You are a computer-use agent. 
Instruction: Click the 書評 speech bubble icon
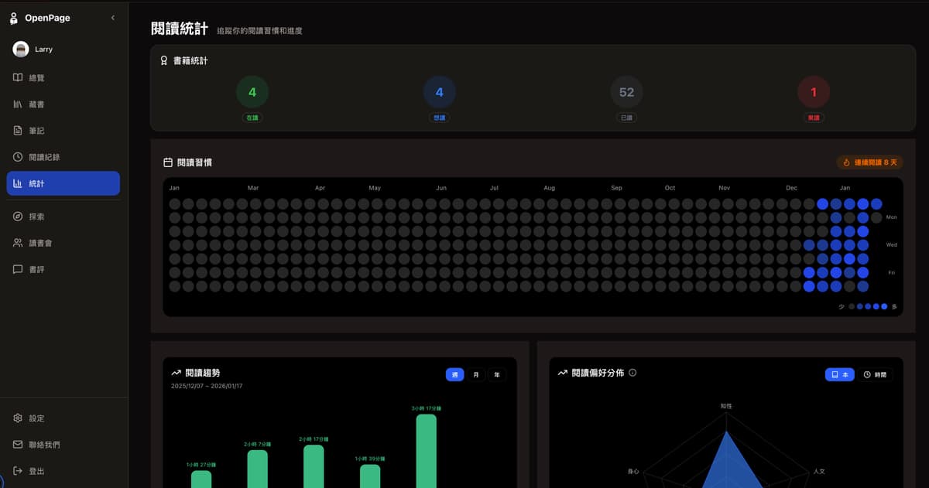pos(18,270)
